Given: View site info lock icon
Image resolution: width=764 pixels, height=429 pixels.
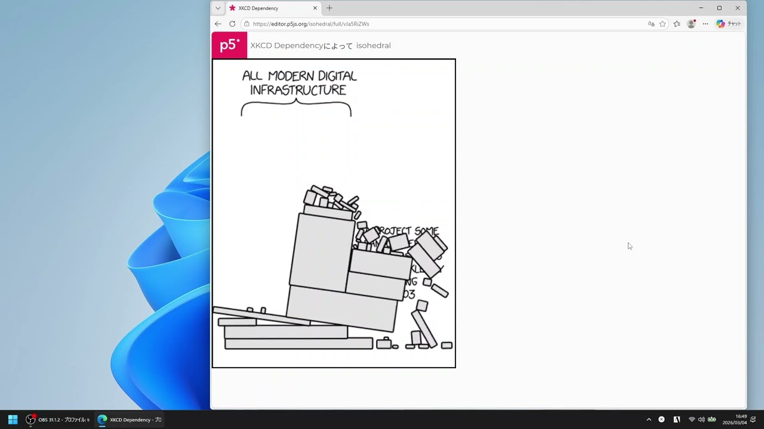Looking at the screenshot, I should point(247,24).
